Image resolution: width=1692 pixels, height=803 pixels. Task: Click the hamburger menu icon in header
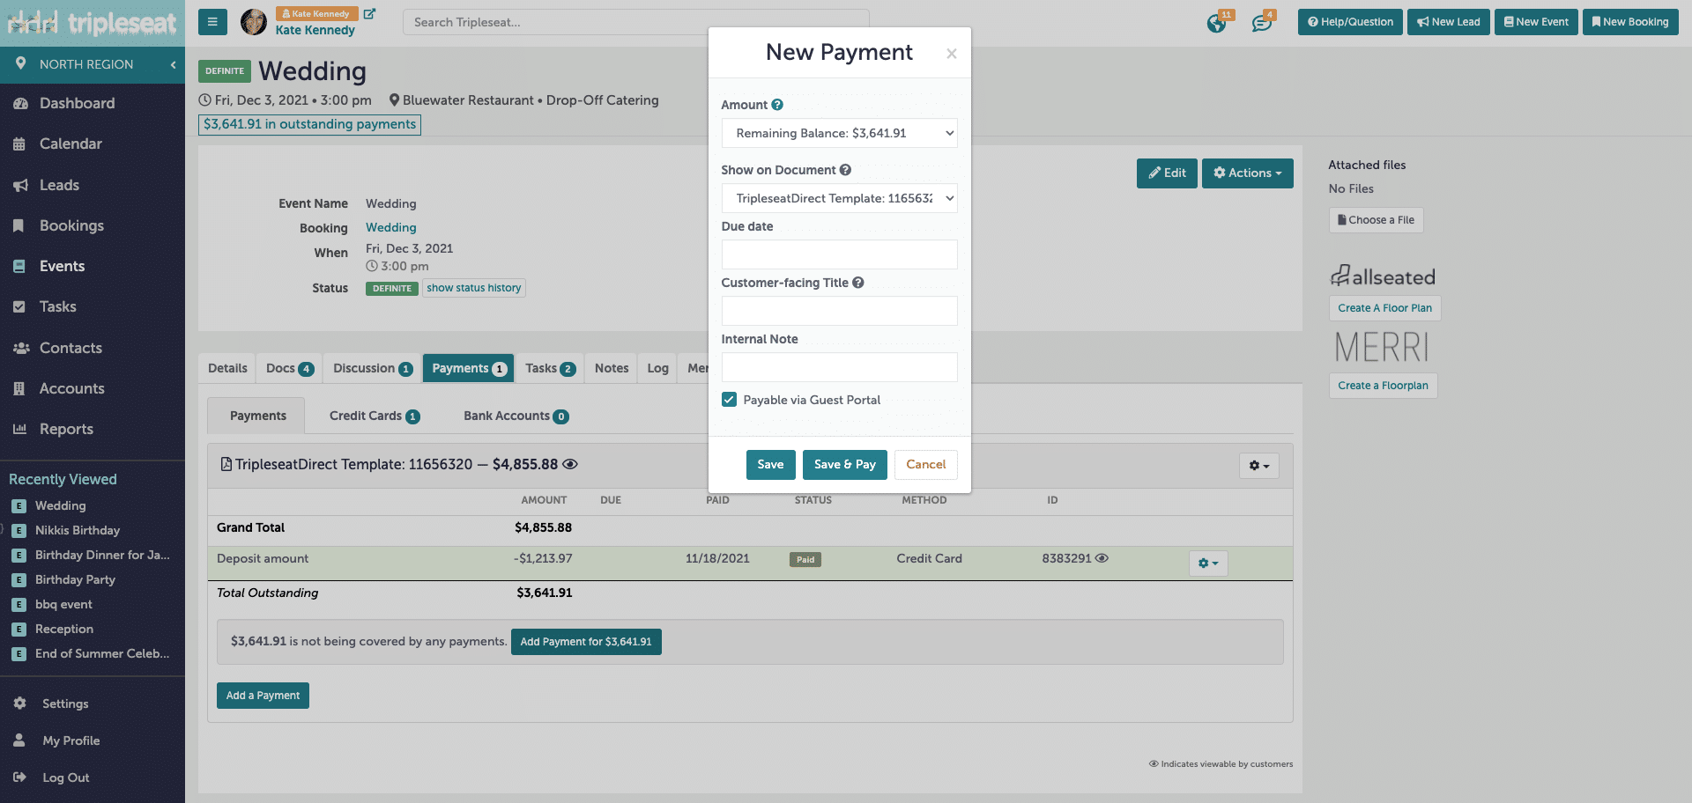point(212,22)
